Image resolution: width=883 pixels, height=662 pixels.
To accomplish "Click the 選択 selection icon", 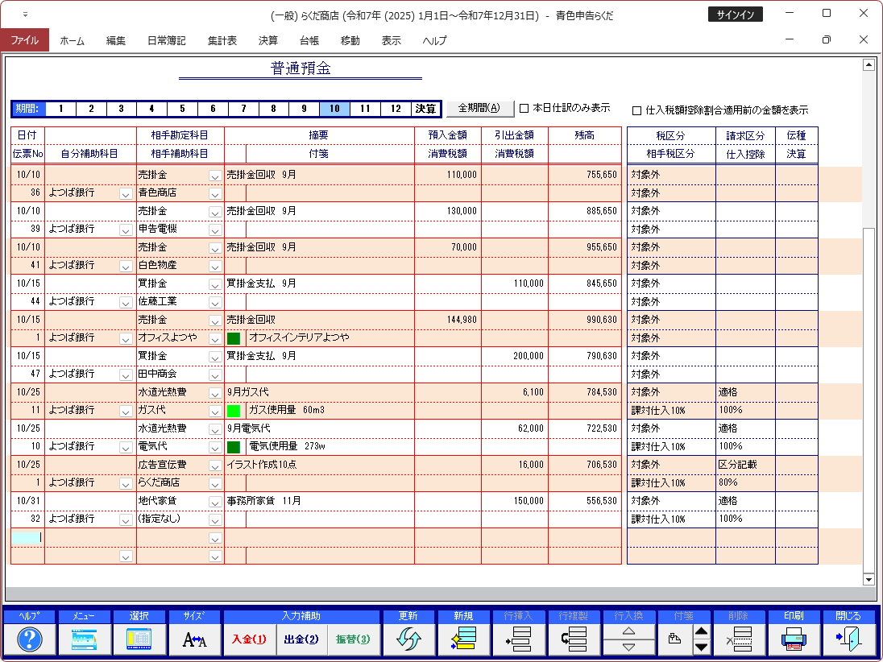I will (x=139, y=640).
